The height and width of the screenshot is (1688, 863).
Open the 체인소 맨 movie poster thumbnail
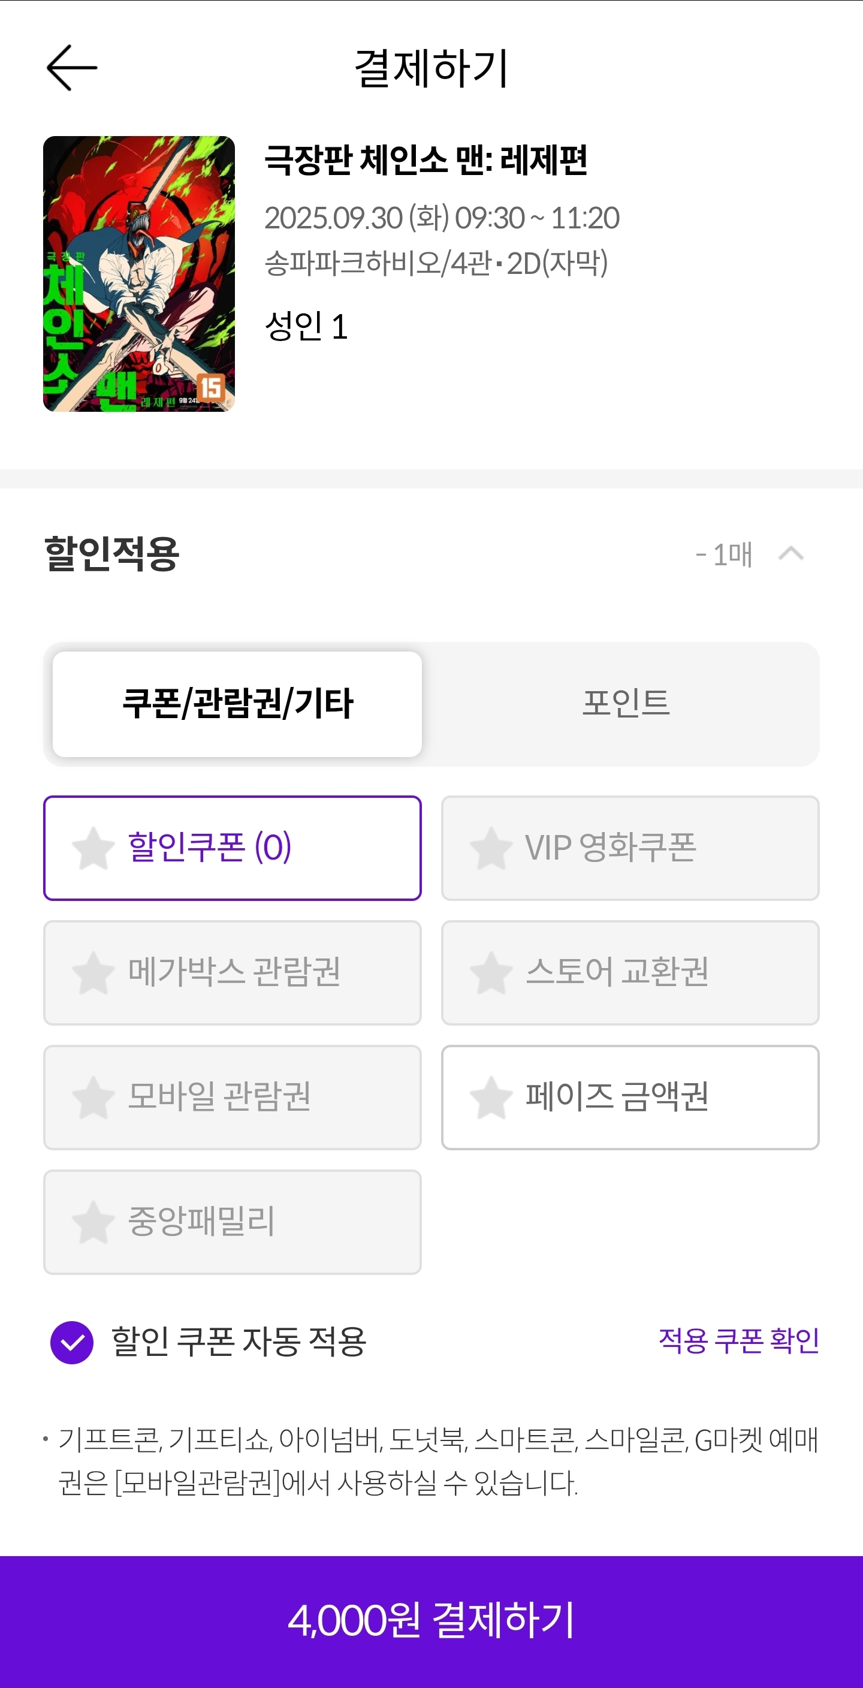click(139, 274)
